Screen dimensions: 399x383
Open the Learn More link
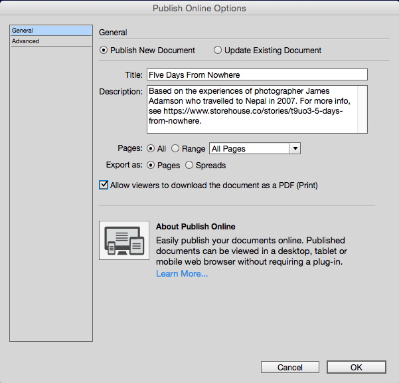click(x=182, y=274)
